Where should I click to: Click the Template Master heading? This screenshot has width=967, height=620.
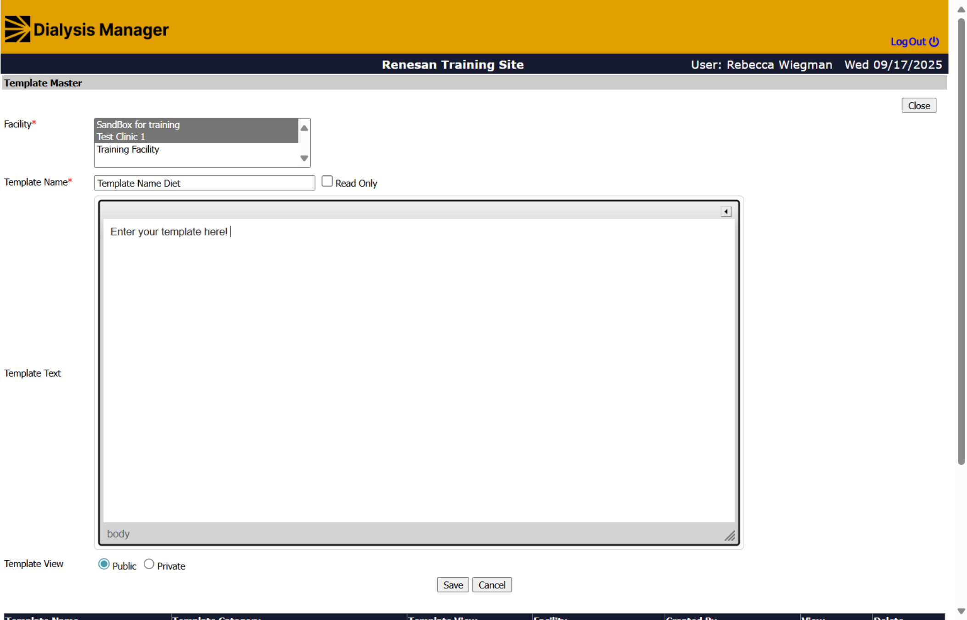tap(43, 83)
